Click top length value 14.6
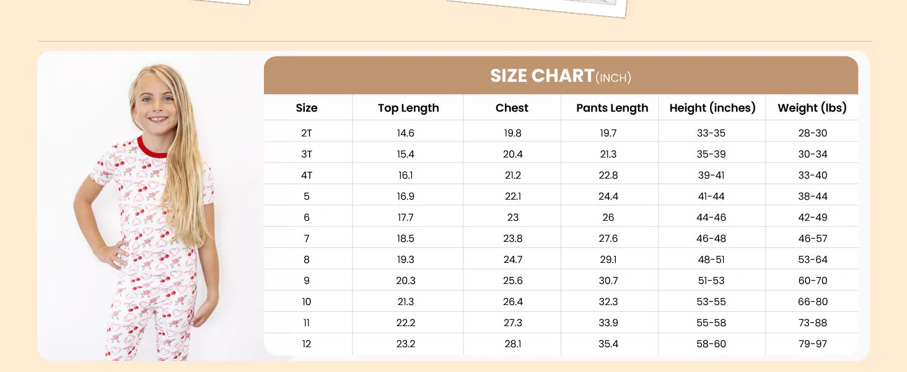Viewport: 907px width, 372px height. [406, 133]
